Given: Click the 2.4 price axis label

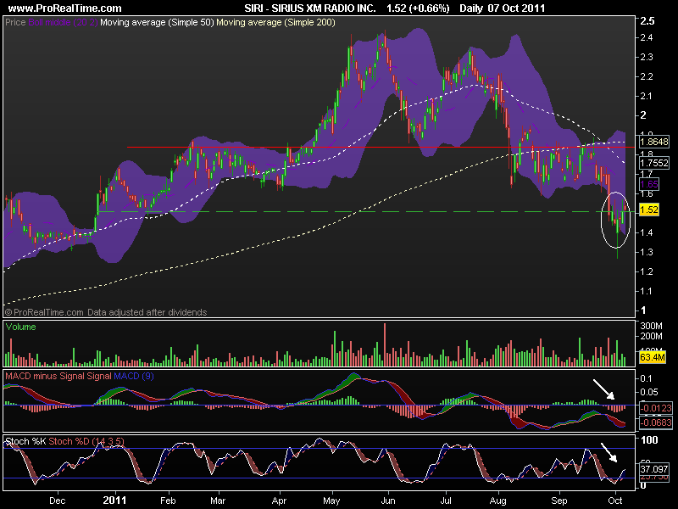Looking at the screenshot, I should click(x=647, y=37).
